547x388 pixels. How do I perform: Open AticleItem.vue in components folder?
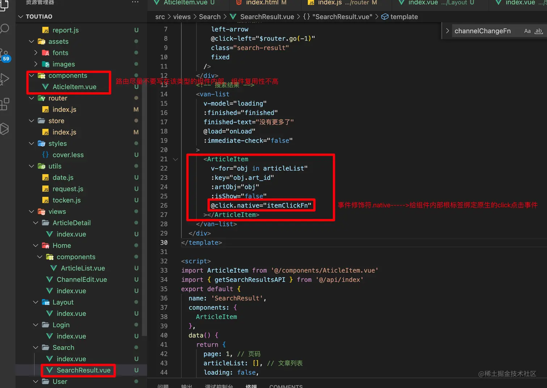(x=75, y=87)
